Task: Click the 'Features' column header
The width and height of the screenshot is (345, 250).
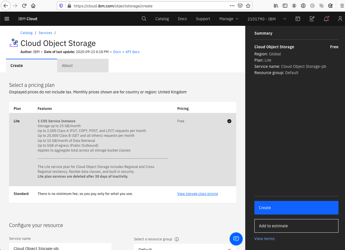Action: [45, 109]
